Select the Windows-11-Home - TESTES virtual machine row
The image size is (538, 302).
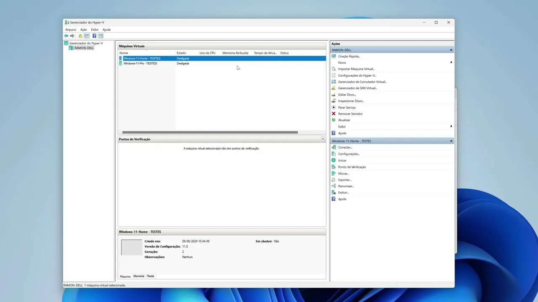pyautogui.click(x=222, y=58)
